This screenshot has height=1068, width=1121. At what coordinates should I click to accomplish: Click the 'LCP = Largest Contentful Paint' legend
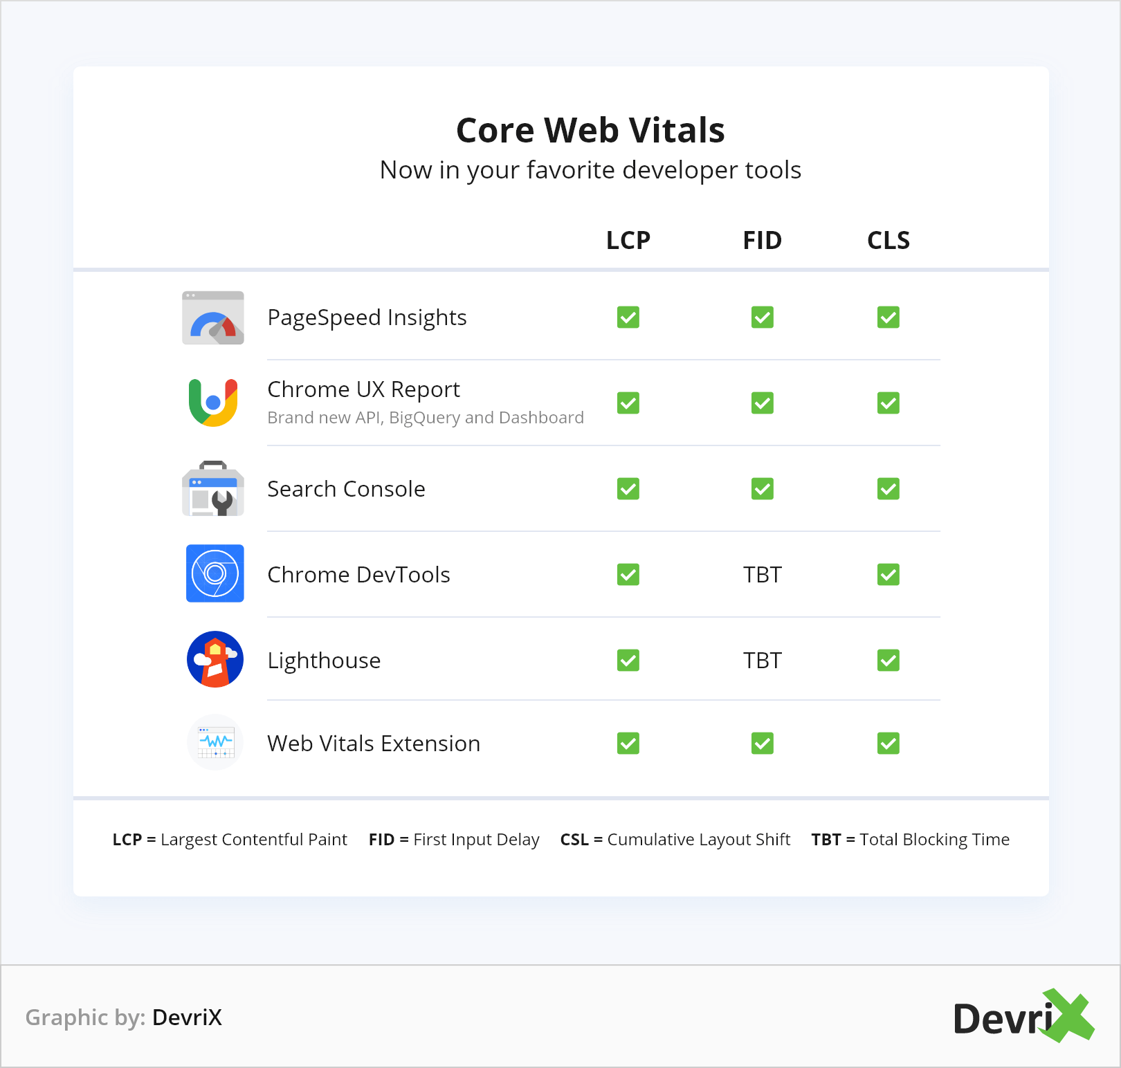pos(230,840)
